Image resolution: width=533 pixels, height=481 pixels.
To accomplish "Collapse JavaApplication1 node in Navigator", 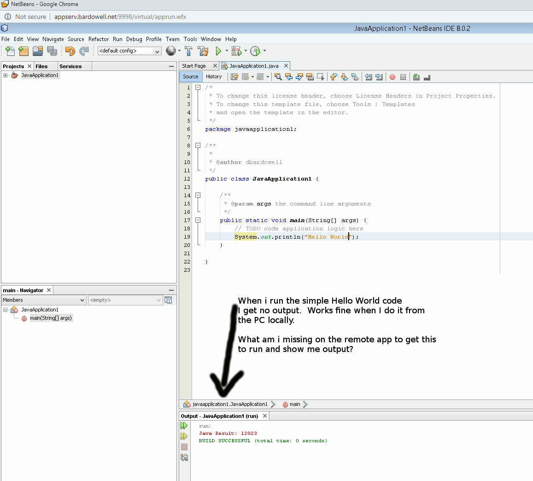I will pyautogui.click(x=6, y=310).
